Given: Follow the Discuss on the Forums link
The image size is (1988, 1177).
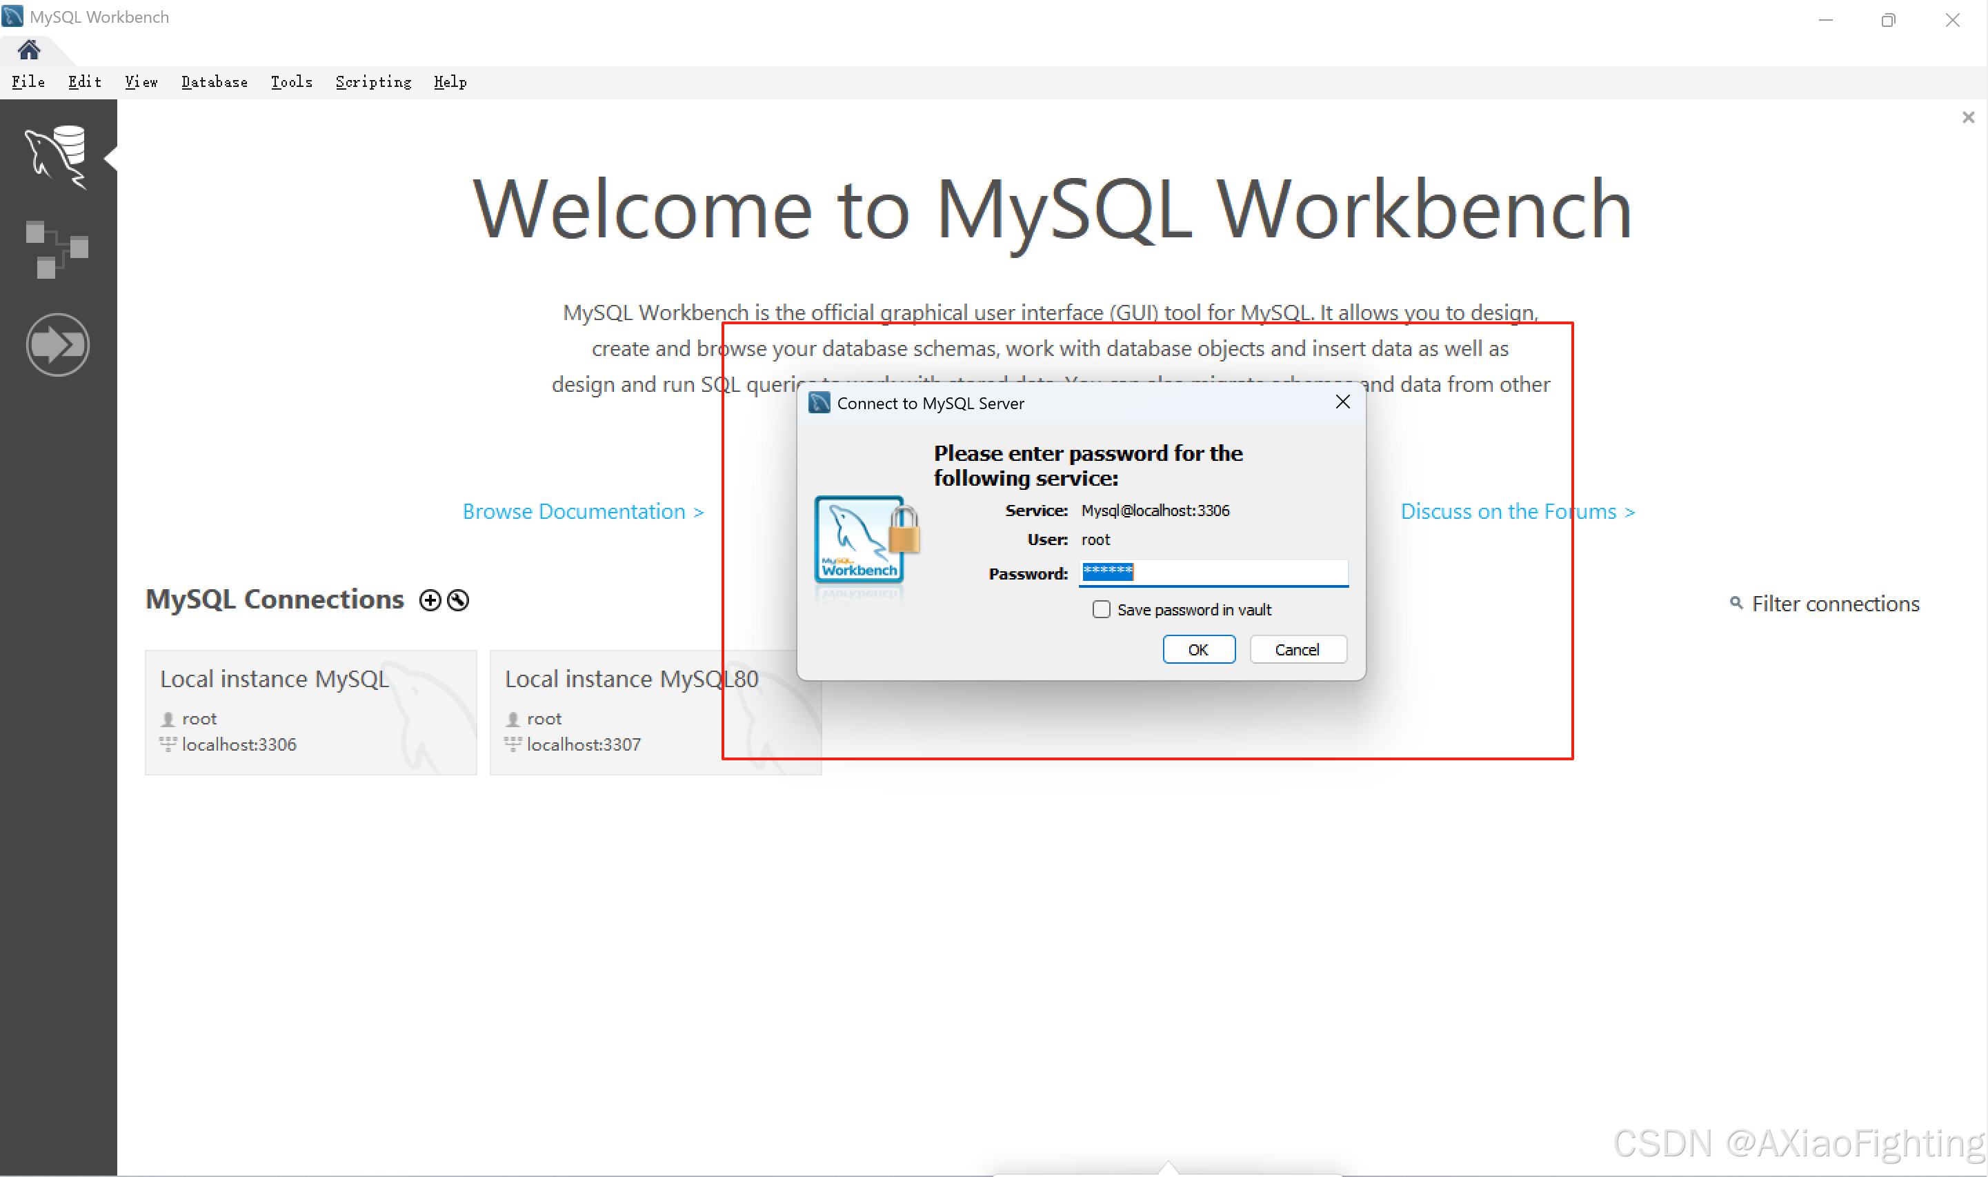Looking at the screenshot, I should click(x=1517, y=511).
